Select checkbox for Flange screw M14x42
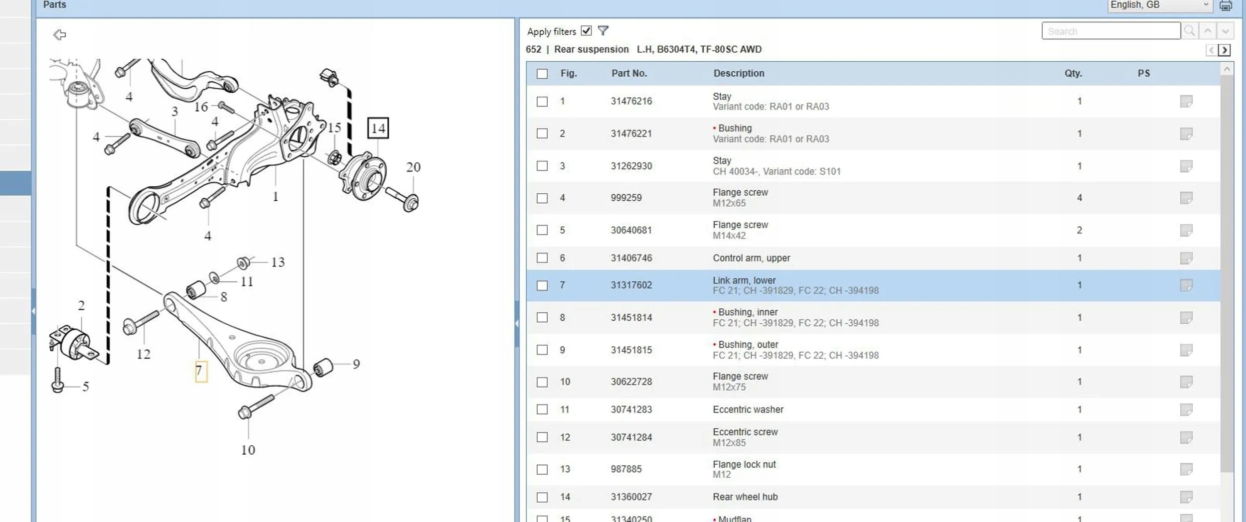The width and height of the screenshot is (1246, 522). (x=542, y=230)
